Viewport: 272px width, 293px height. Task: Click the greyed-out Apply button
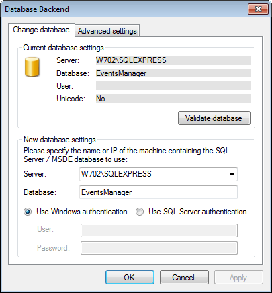pos(238,278)
